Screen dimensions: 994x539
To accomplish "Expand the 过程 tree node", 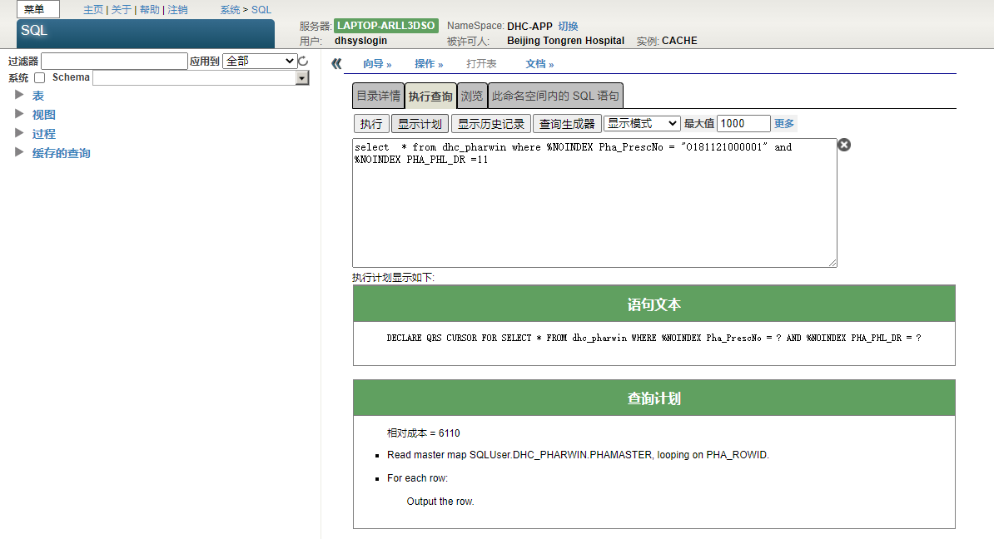I will coord(19,133).
